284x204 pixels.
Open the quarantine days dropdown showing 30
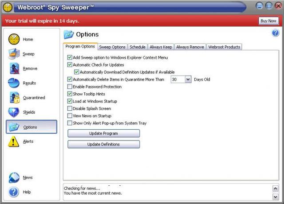pos(188,80)
